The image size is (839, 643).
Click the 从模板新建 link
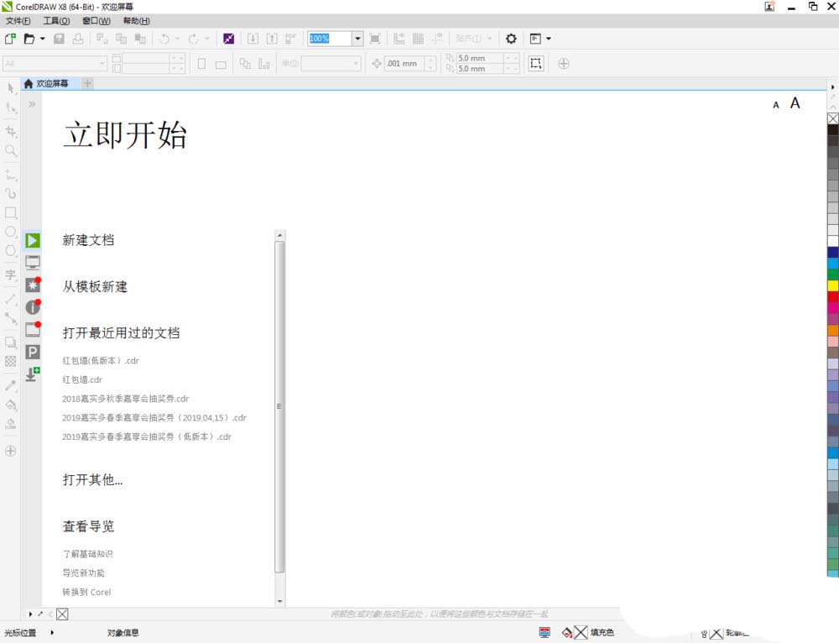coord(95,286)
